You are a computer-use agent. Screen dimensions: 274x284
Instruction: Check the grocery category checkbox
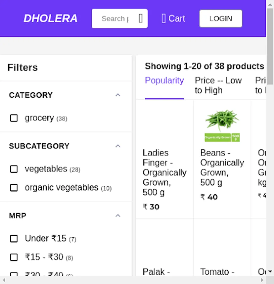tap(14, 118)
